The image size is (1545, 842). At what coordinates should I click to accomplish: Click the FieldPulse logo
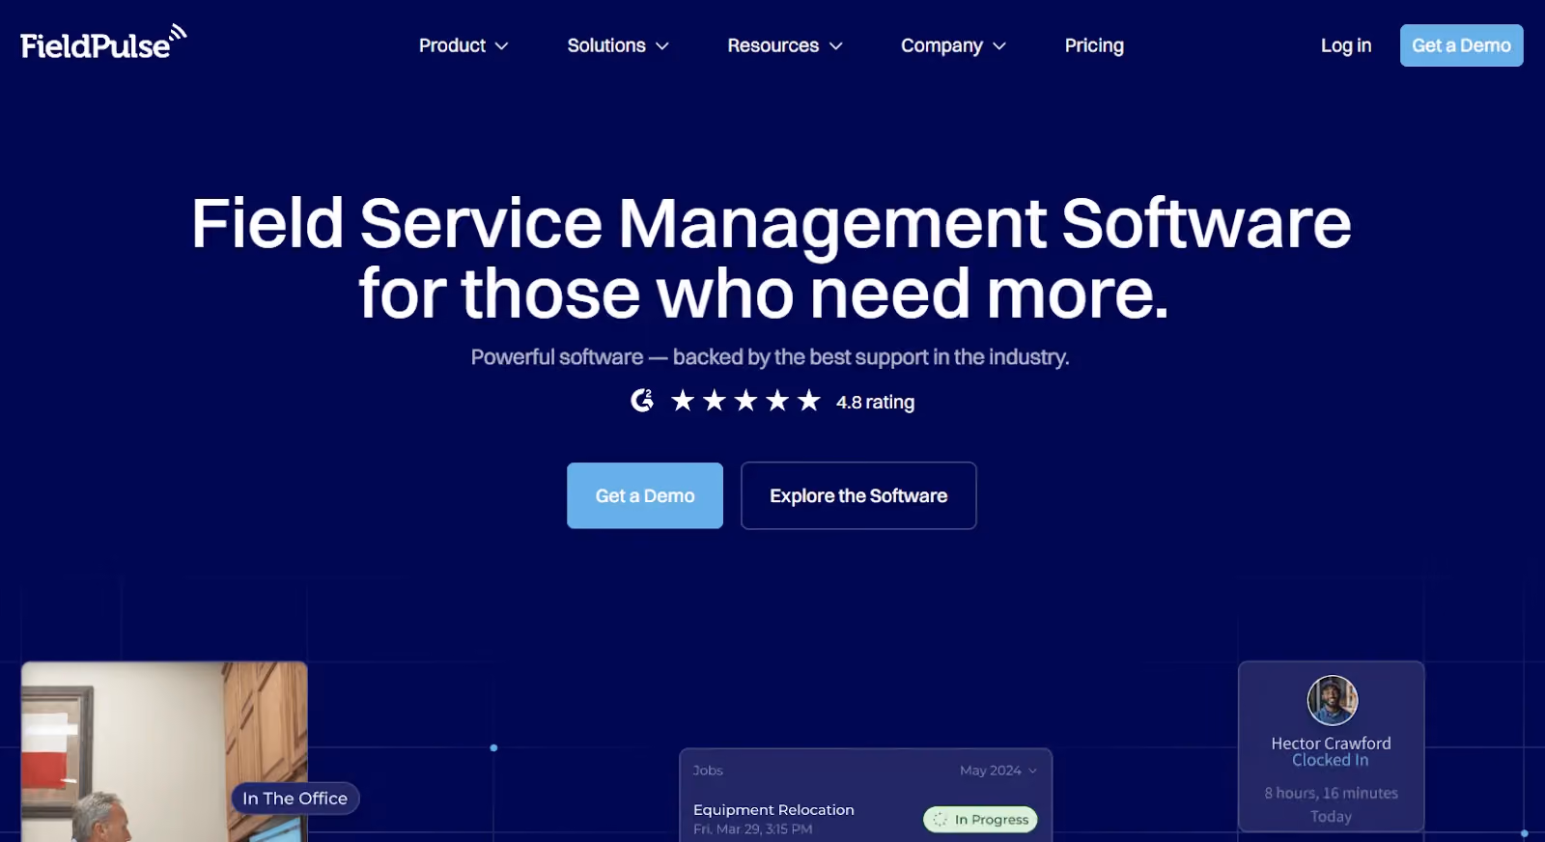click(103, 42)
